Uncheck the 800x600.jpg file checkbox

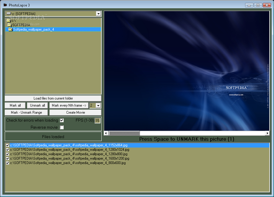tap(8, 163)
